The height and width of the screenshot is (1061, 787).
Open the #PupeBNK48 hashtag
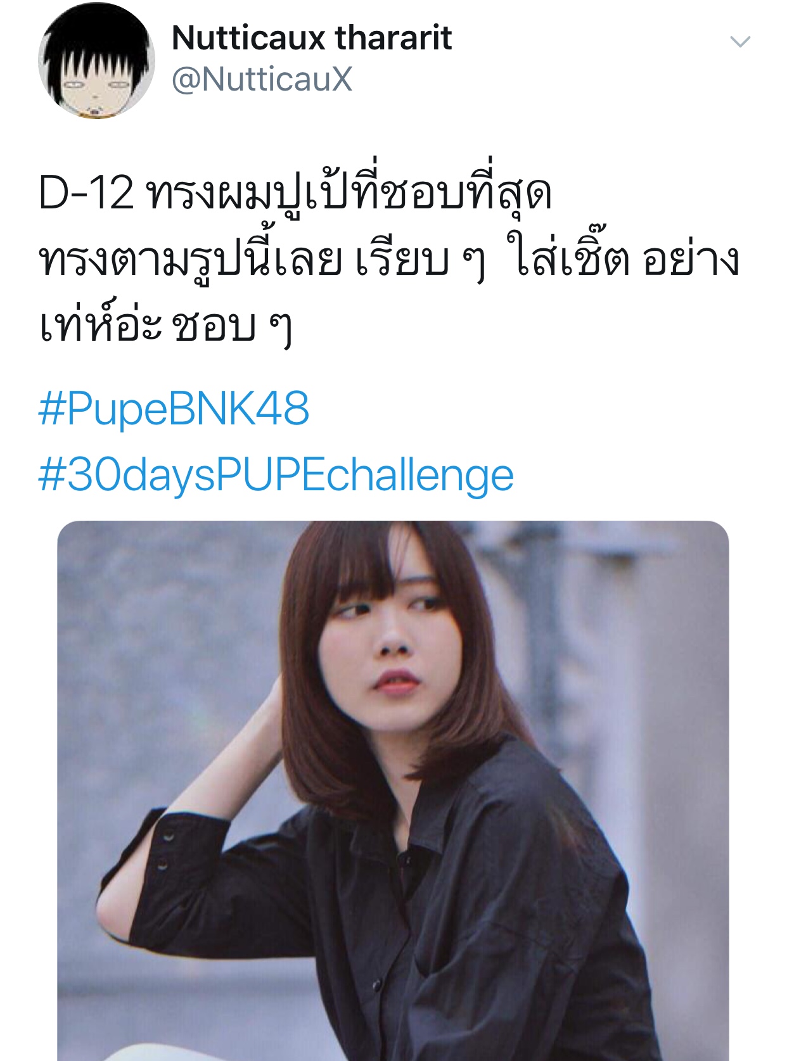tap(174, 409)
